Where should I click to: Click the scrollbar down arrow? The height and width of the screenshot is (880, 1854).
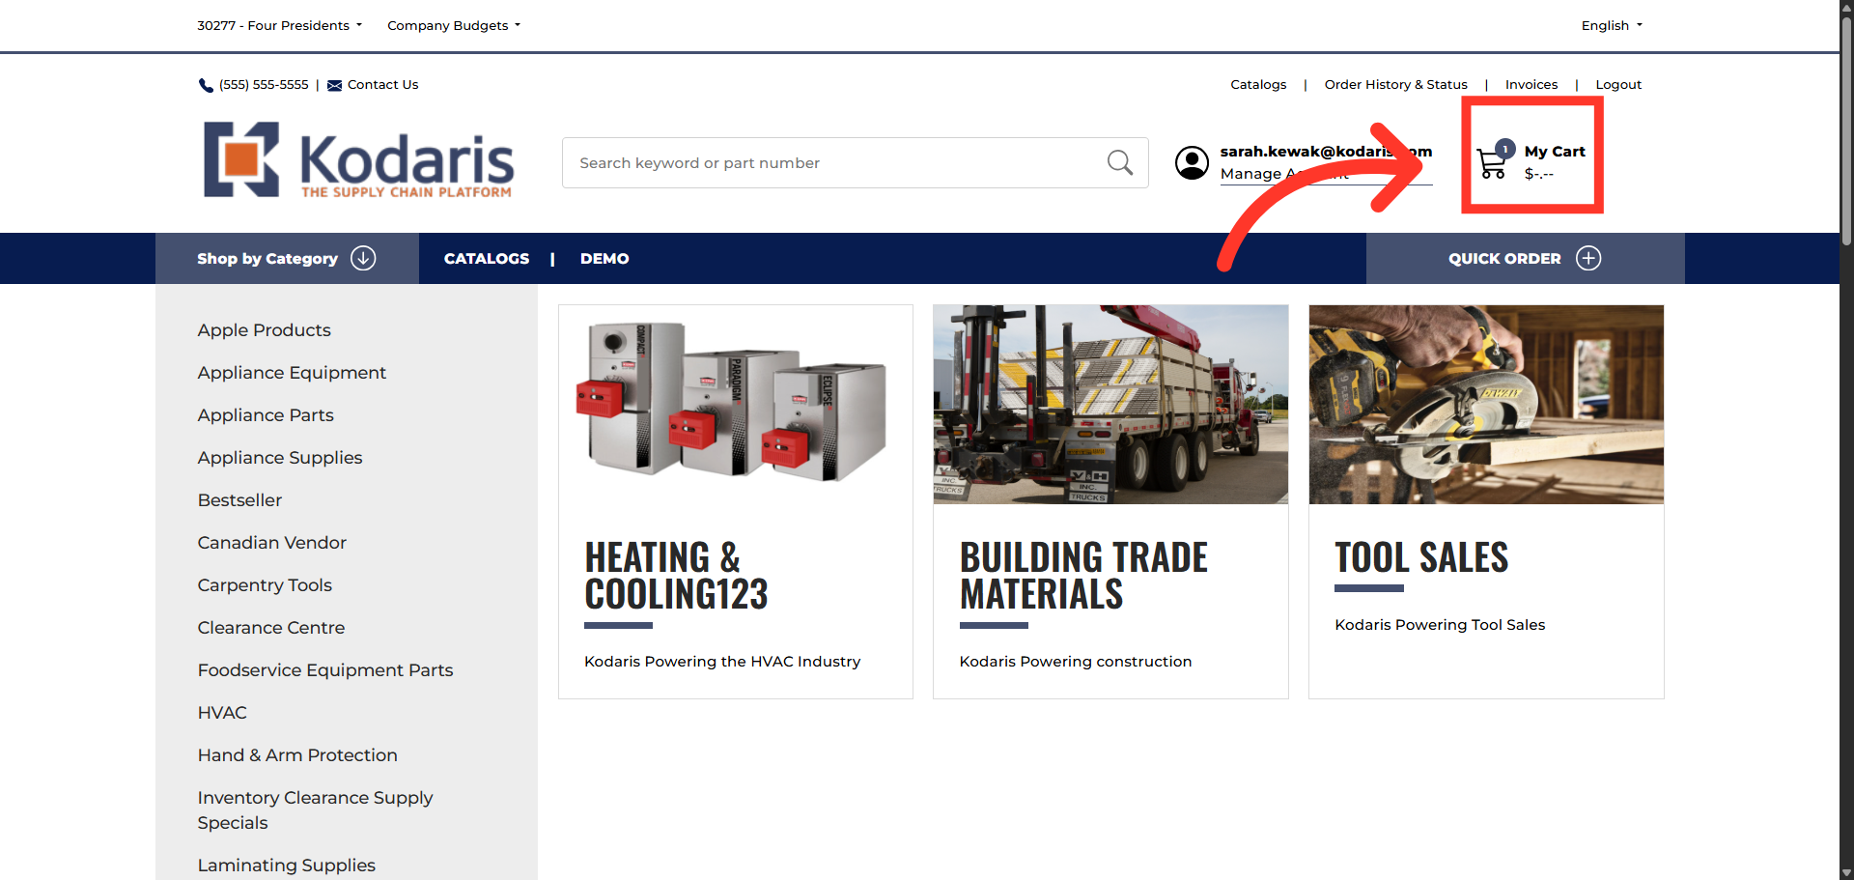[1846, 872]
